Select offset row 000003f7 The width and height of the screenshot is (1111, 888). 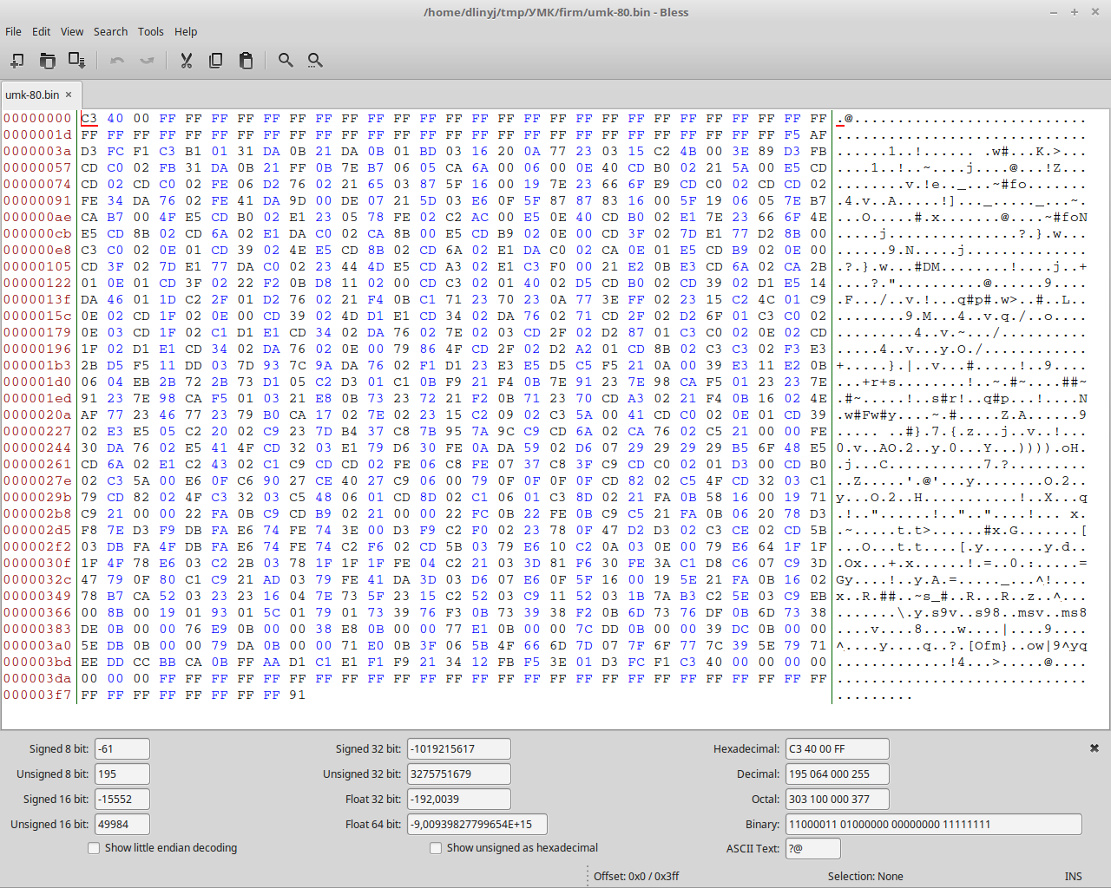pyautogui.click(x=38, y=695)
